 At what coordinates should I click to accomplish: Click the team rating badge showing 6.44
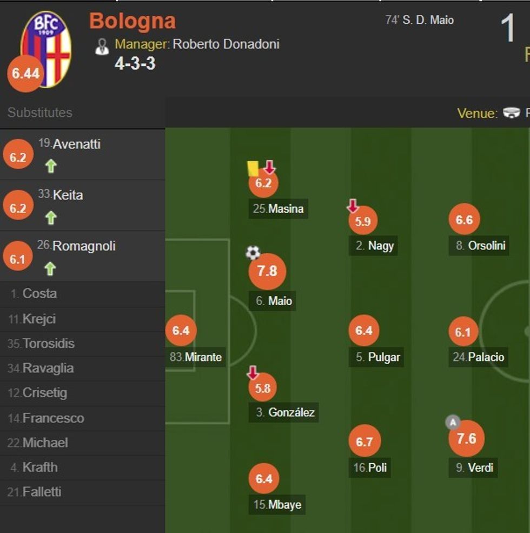point(17,71)
